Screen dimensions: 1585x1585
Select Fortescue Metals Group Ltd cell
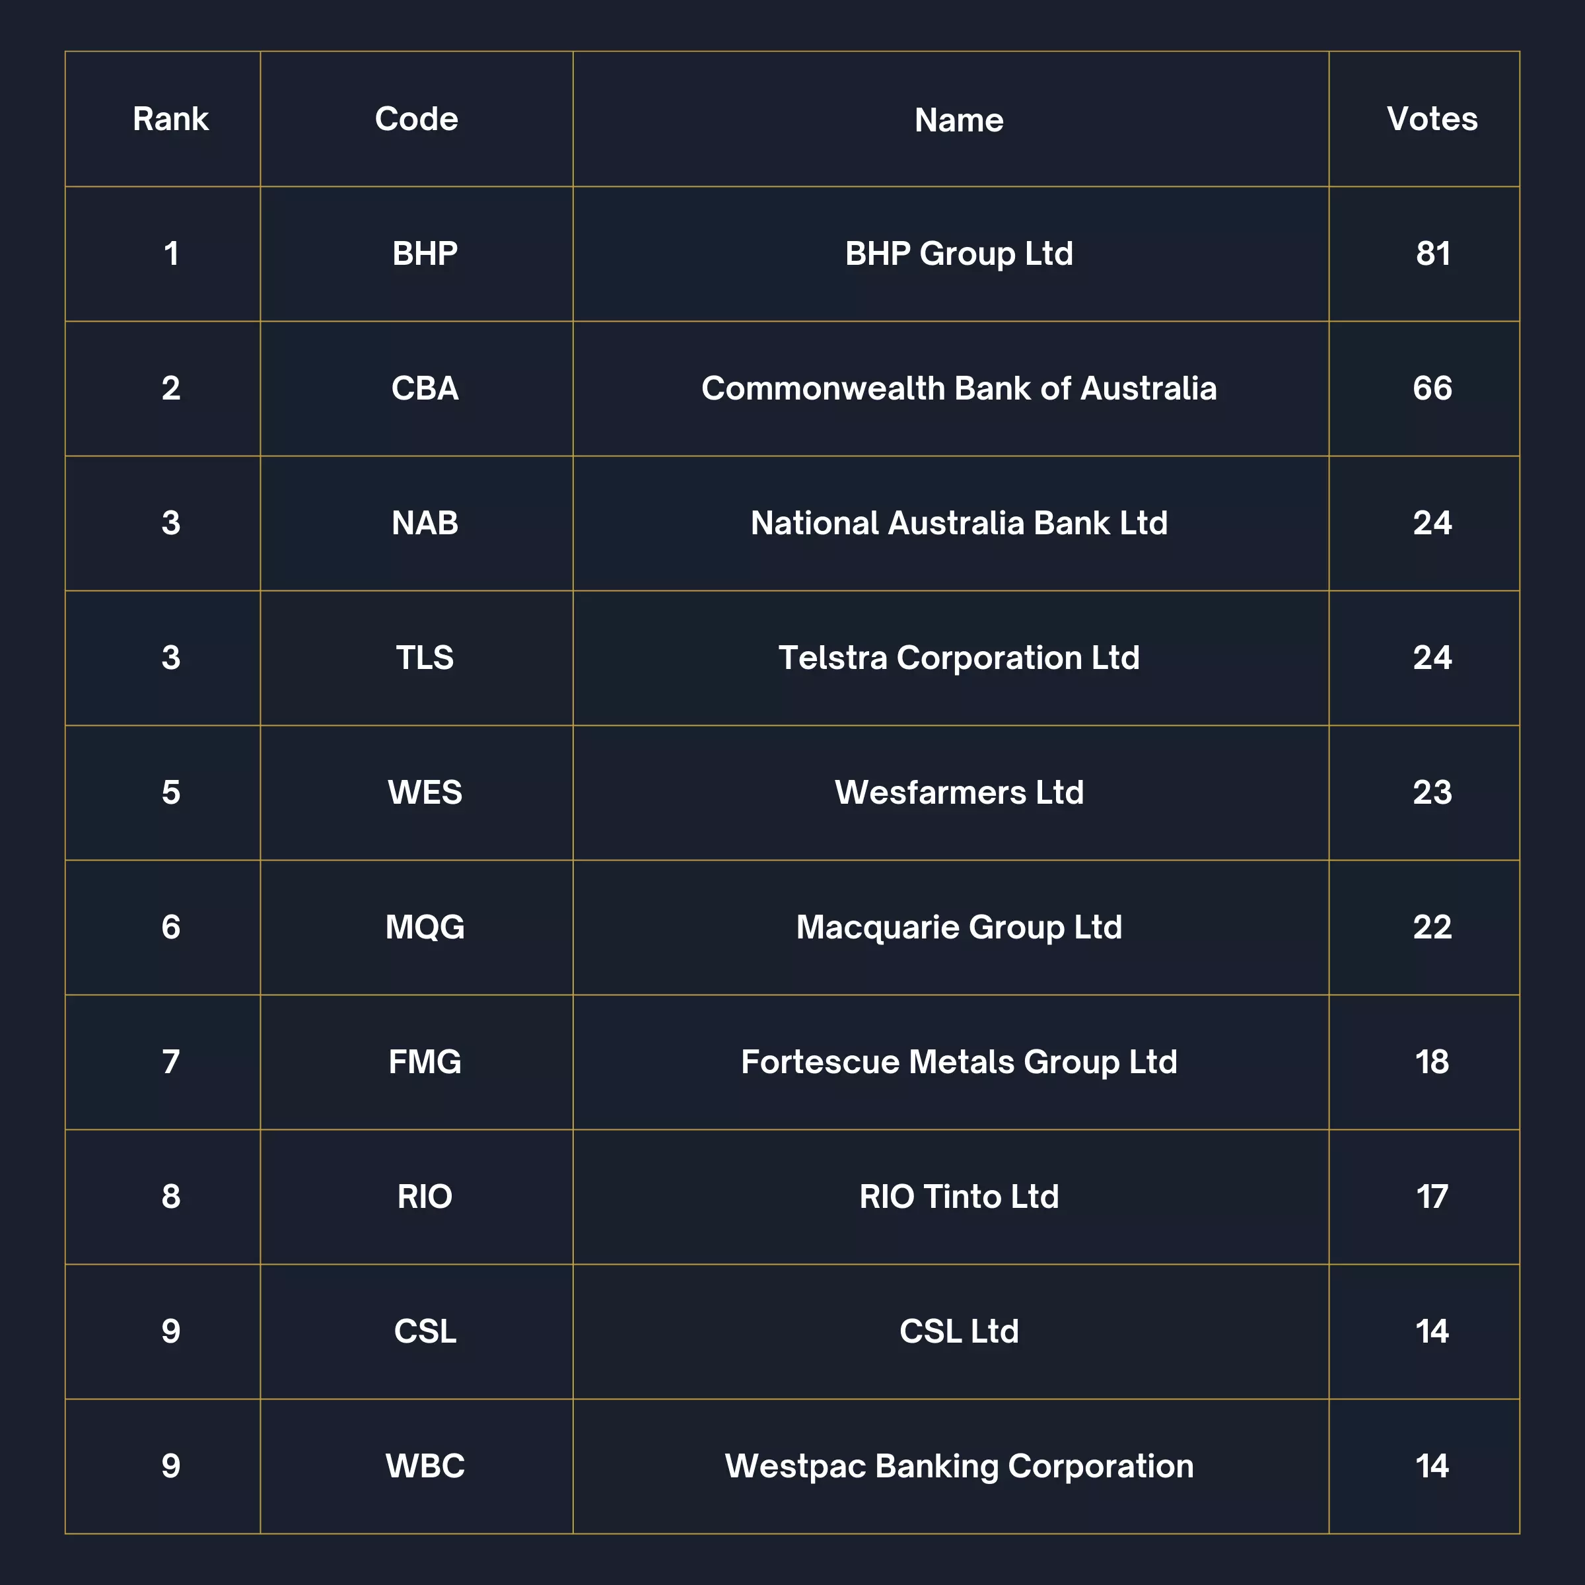pos(958,1061)
